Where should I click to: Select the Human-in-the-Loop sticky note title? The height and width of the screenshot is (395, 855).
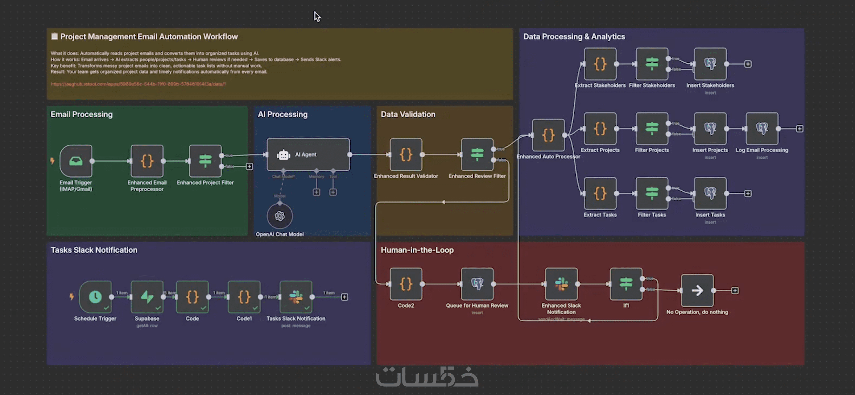coord(417,250)
